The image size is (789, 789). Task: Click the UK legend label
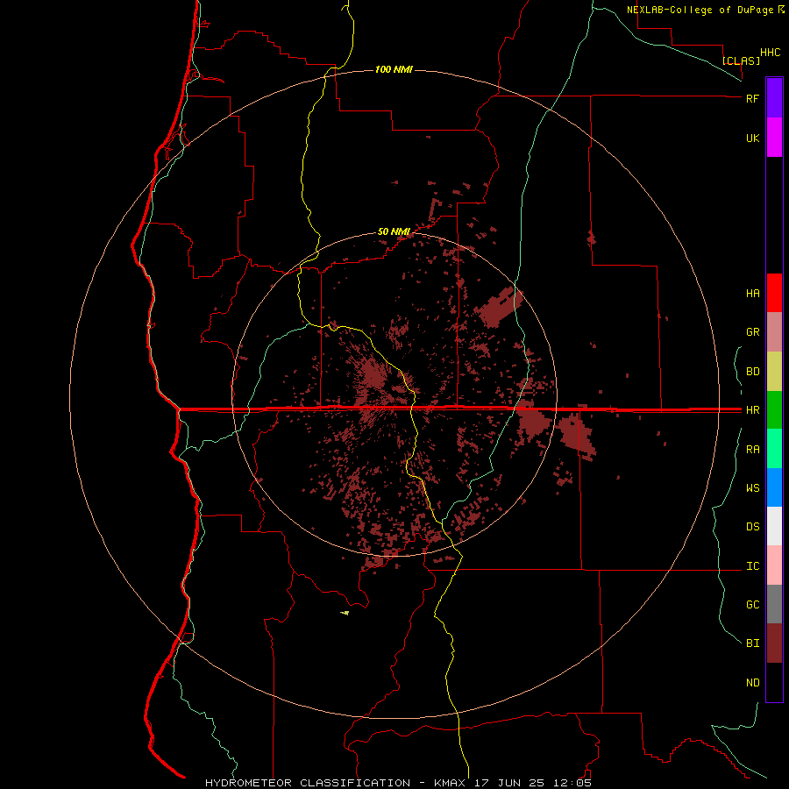[752, 138]
